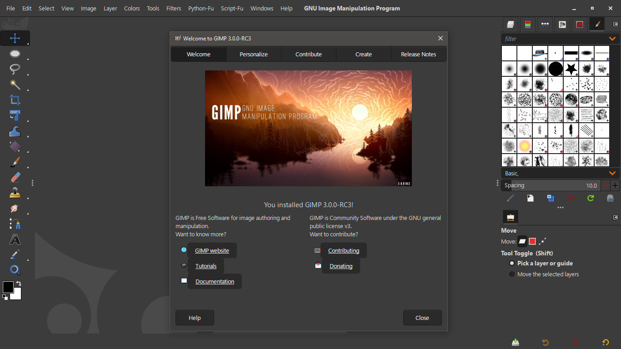Select the Unified Transform tool
Viewport: 621px width, 349px height.
[x=15, y=115]
